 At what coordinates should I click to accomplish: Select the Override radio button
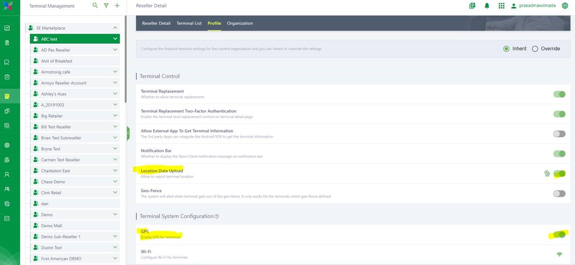pyautogui.click(x=535, y=49)
